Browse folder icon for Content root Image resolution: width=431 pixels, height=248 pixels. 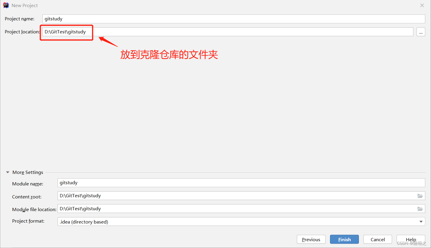pos(420,196)
